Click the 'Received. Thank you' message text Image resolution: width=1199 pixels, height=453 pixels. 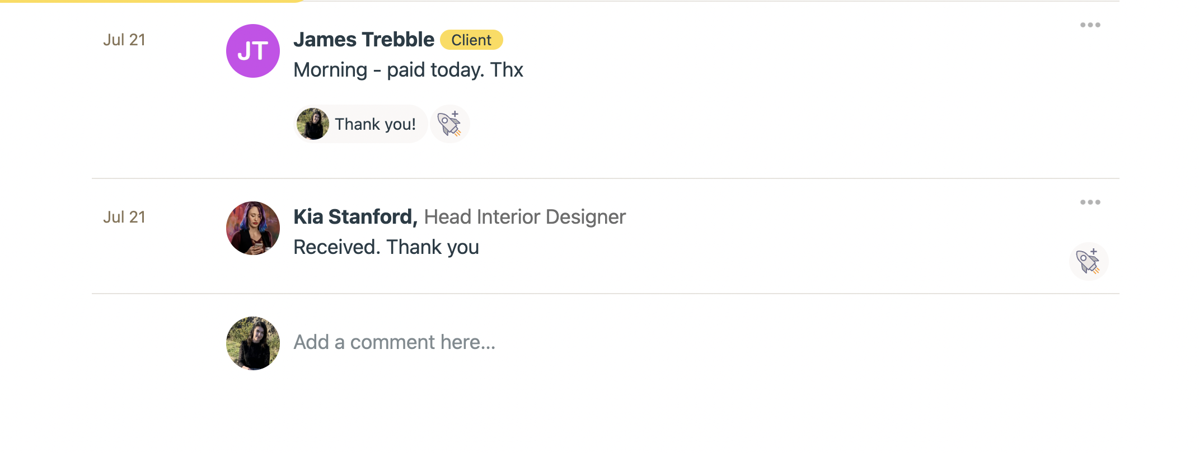coord(386,247)
